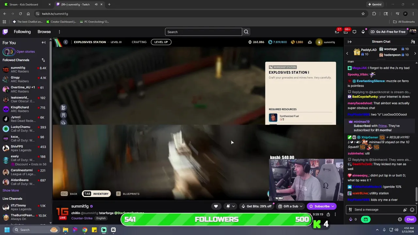Screen dimensions: 418x235
Task: Open Twitch home via the logo icon
Action: pos(5,32)
